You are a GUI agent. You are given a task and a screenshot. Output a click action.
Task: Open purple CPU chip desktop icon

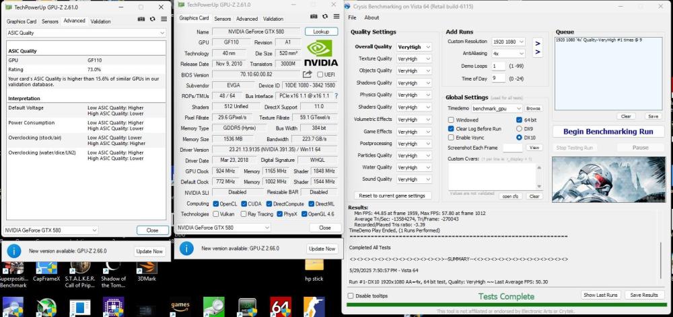(113, 307)
